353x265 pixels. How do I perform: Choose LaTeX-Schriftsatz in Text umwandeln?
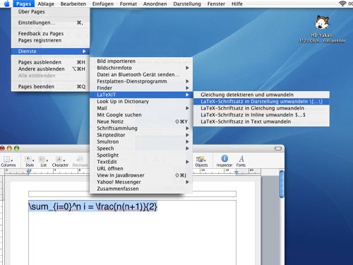(x=261, y=122)
